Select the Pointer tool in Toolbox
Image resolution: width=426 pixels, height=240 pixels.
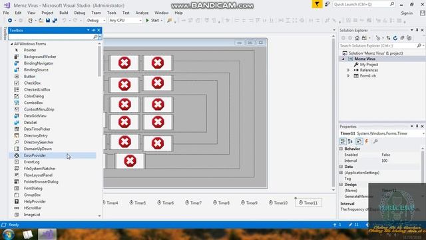tap(30, 50)
